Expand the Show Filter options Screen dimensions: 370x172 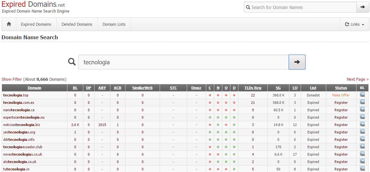12,79
